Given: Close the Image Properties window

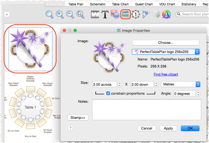Looking at the screenshot, I should coord(64,30).
